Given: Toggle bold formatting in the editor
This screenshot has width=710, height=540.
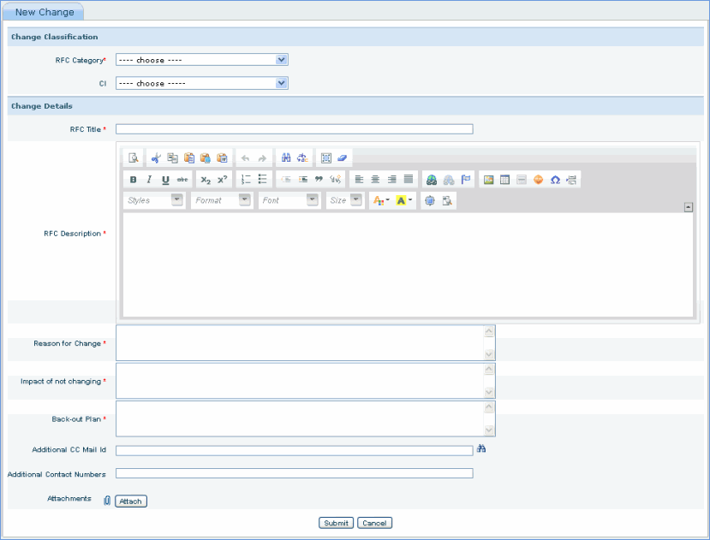Looking at the screenshot, I should [x=133, y=180].
